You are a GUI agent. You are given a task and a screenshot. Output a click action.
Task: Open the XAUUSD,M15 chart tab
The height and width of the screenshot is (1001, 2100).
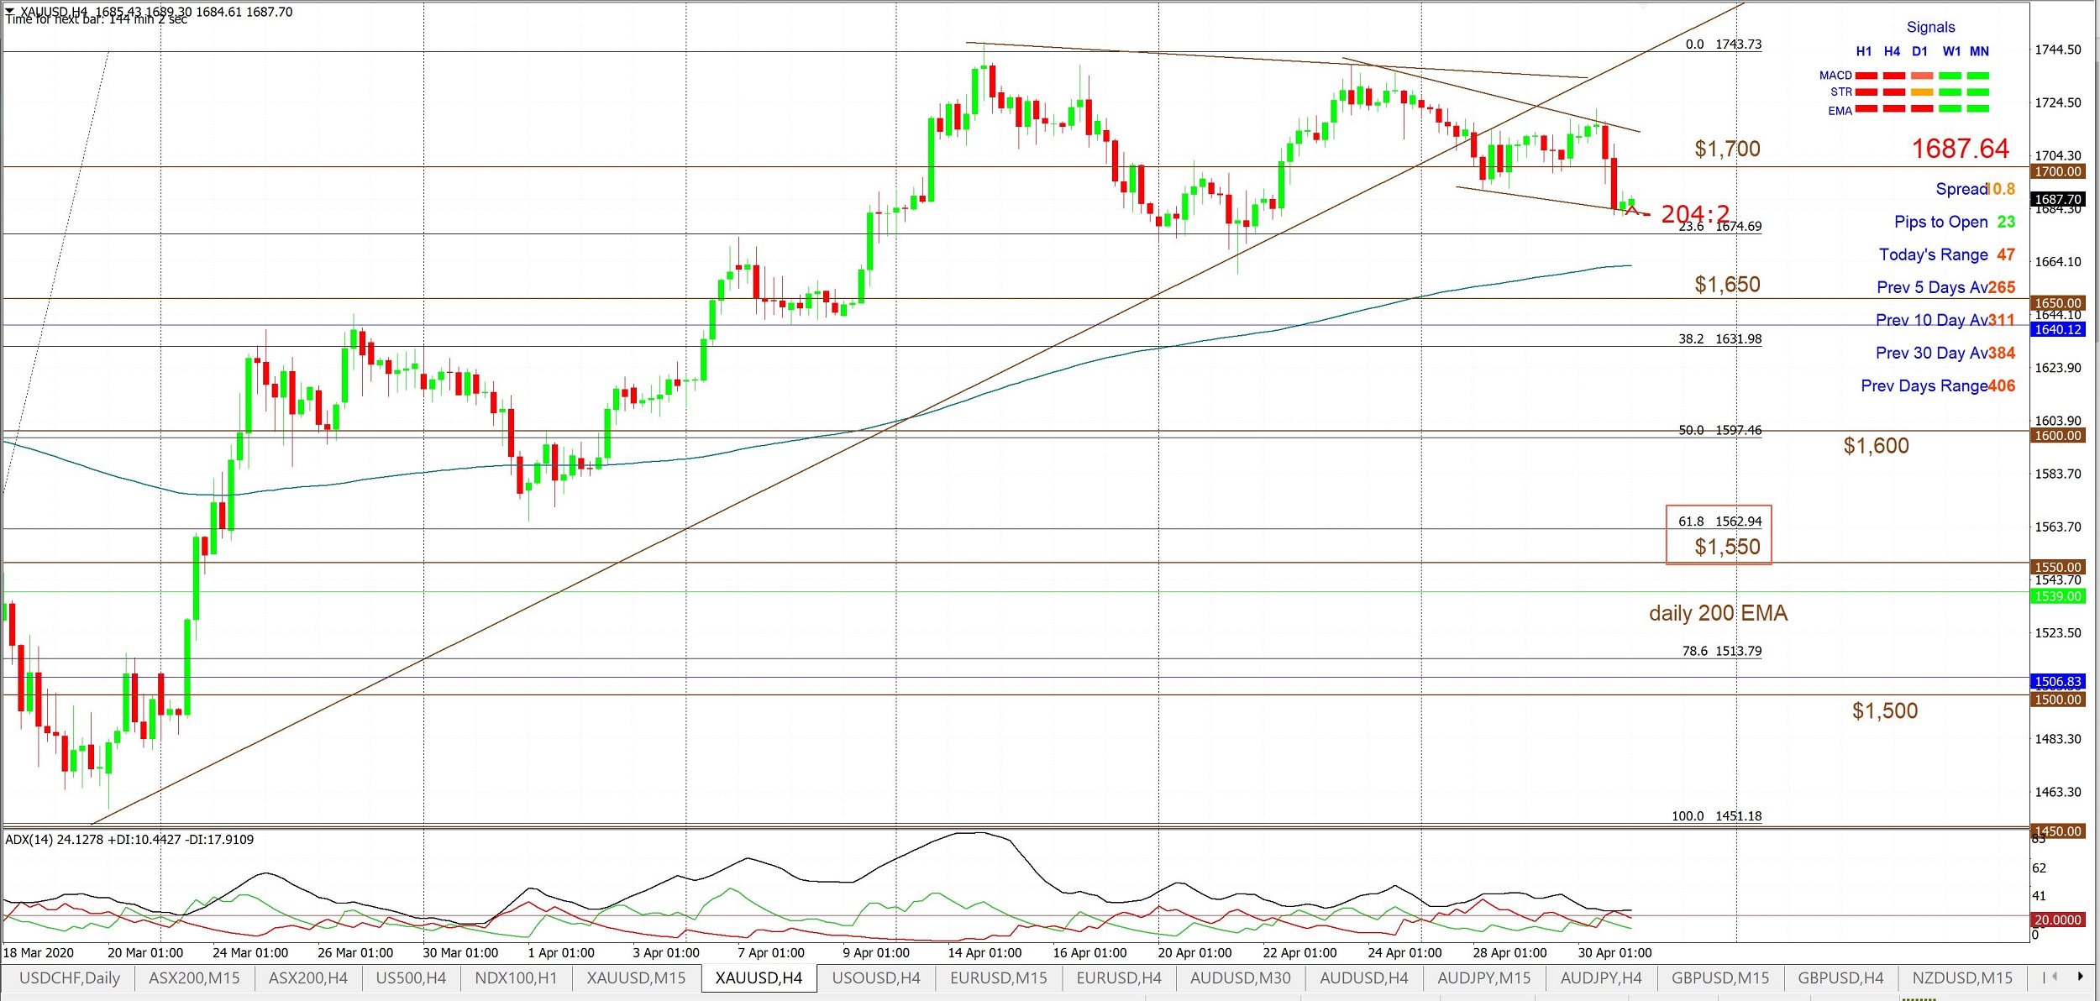[x=636, y=977]
